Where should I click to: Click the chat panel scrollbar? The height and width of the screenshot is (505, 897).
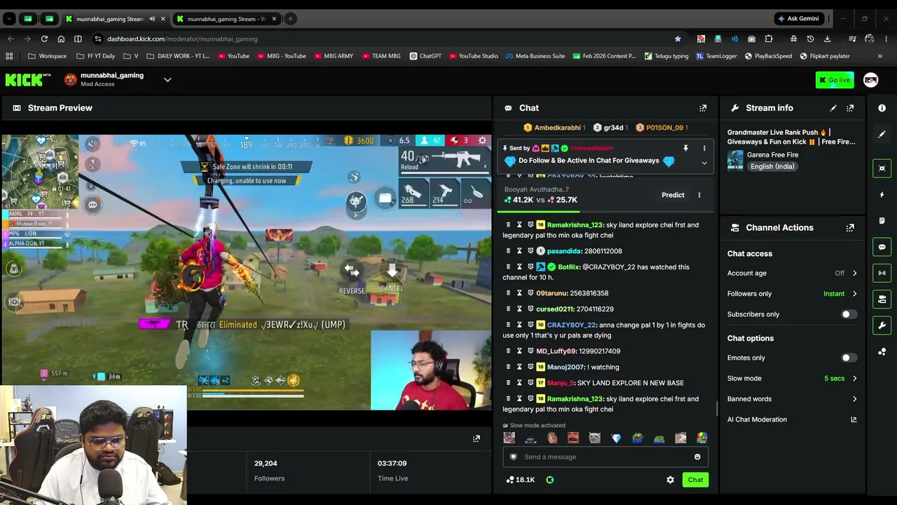716,409
